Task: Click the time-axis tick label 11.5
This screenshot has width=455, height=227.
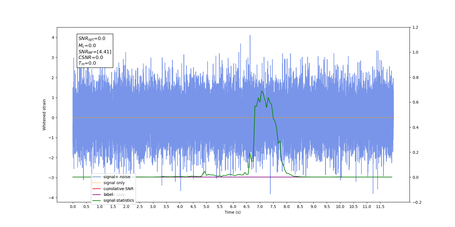Action: point(380,207)
